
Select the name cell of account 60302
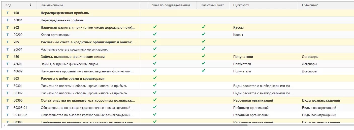[x=88, y=93]
